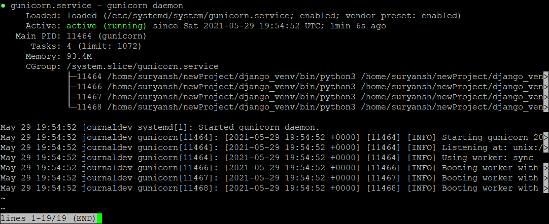Click the truncation marker on process 11464 line
549x224 pixels.
coord(546,77)
